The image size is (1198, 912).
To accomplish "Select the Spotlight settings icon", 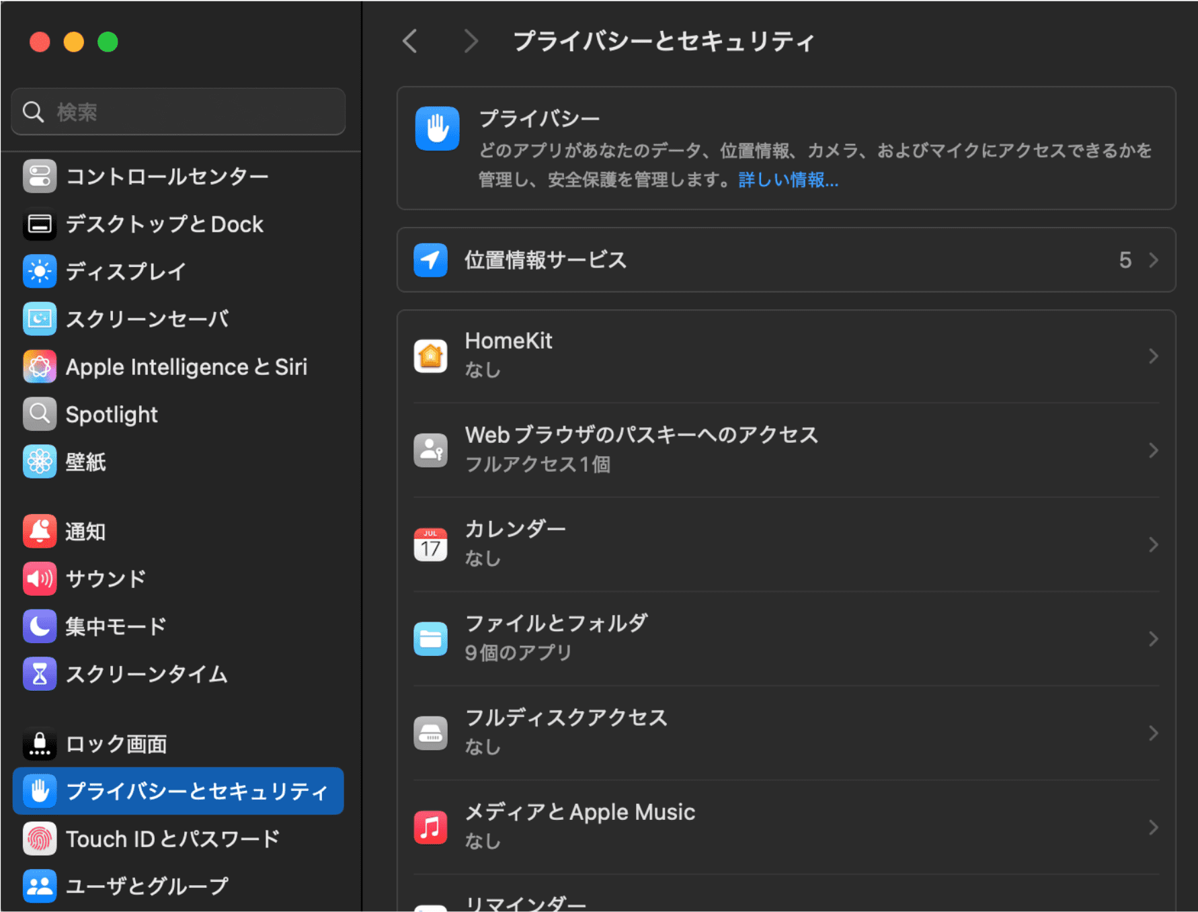I will click(x=39, y=414).
